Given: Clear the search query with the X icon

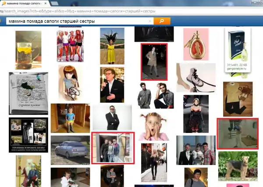Looking at the screenshot, I should pos(150,21).
